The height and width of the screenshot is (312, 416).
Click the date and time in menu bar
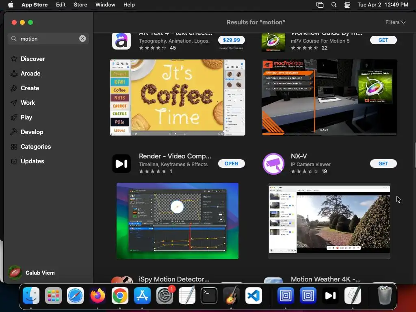pos(383,5)
